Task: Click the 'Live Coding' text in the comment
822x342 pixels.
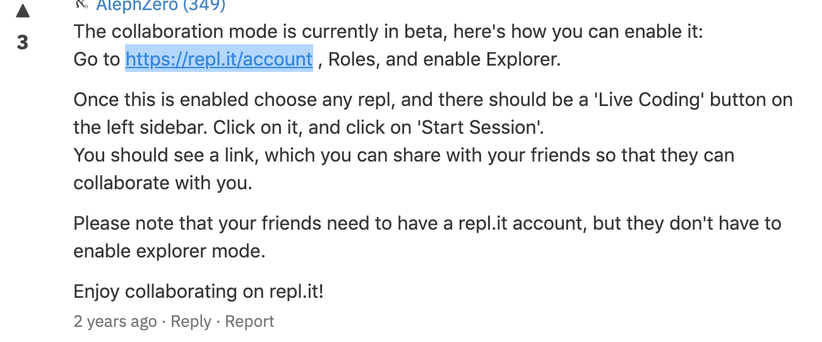Action: coord(639,100)
